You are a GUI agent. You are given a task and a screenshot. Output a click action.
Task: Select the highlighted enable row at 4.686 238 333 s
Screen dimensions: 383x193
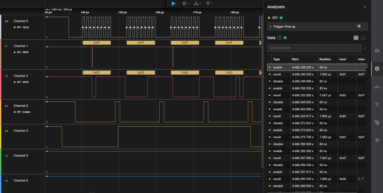tap(317, 67)
